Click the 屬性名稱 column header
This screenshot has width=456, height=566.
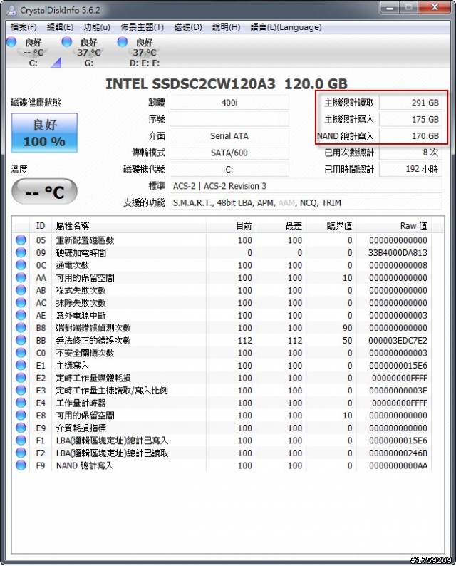coord(129,226)
